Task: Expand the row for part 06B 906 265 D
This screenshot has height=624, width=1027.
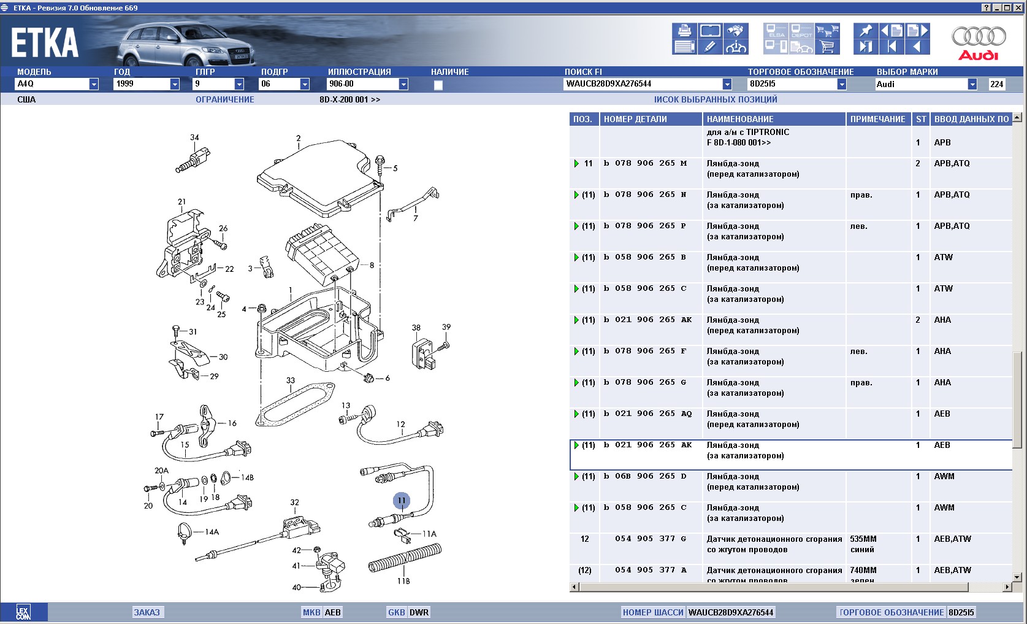Action: 576,477
